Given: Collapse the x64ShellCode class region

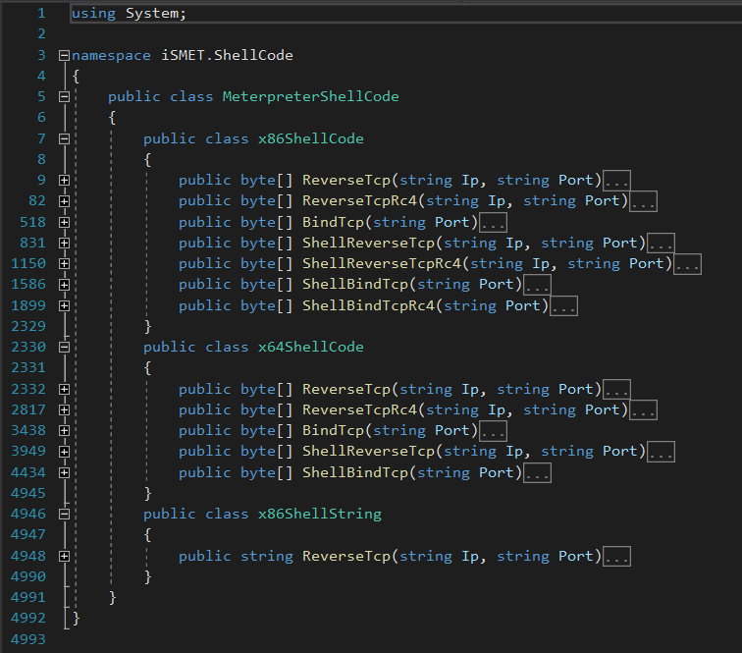Looking at the screenshot, I should pos(65,347).
